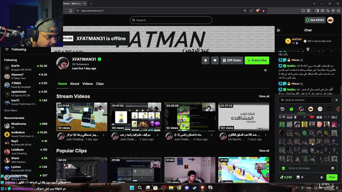Click the Get KICKs button
342x192 pixels.
coord(315,20)
